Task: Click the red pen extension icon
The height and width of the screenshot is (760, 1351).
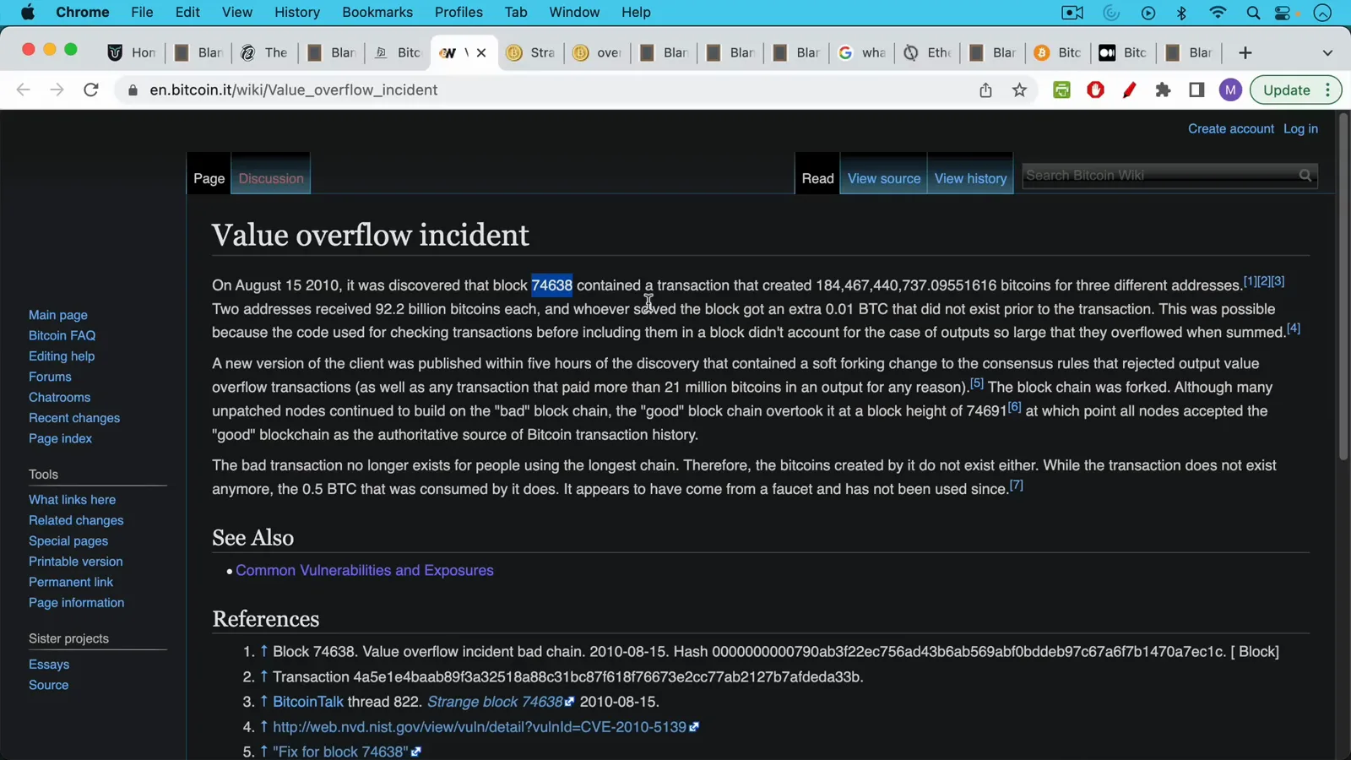Action: tap(1129, 90)
